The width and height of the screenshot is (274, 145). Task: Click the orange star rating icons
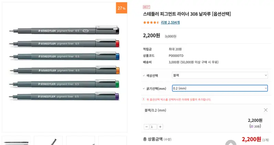(x=151, y=22)
